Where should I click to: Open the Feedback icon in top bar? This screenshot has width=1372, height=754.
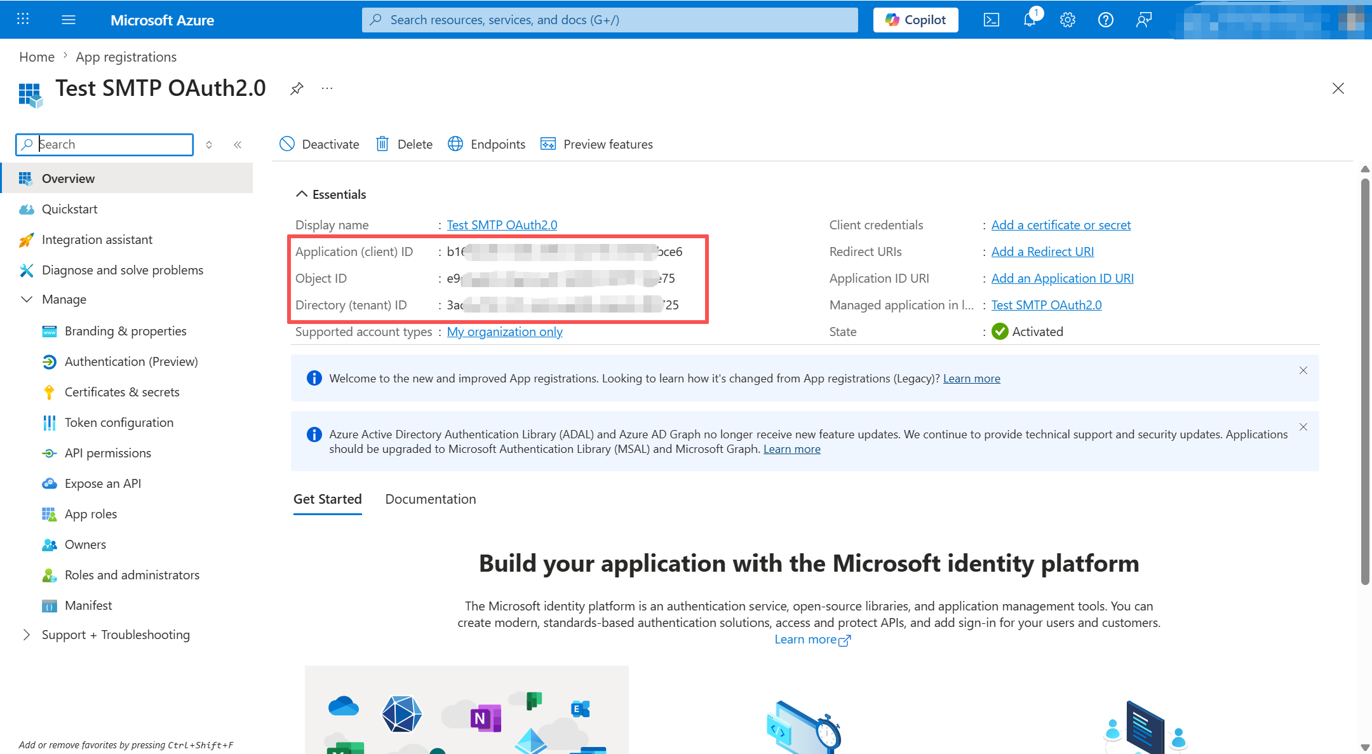pyautogui.click(x=1144, y=20)
